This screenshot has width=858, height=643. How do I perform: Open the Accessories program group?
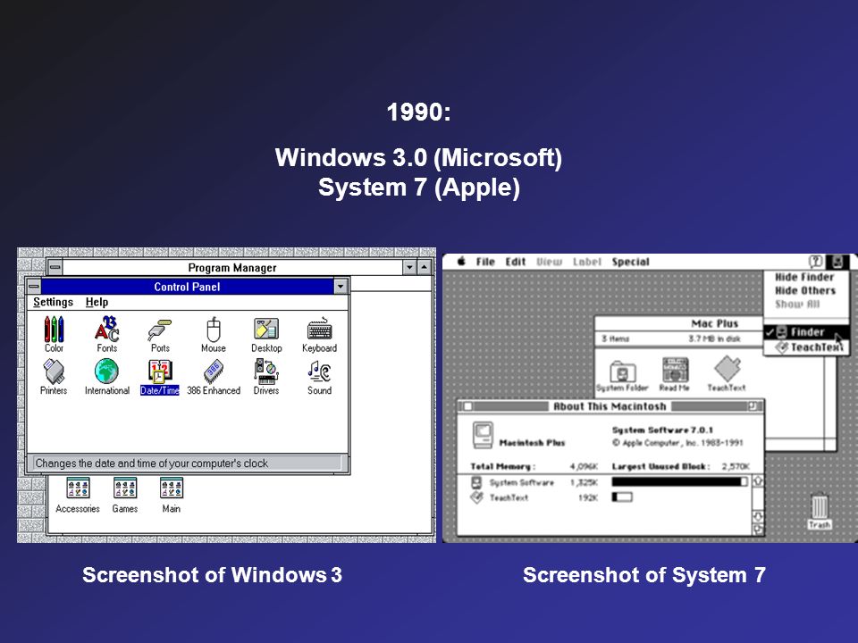78,496
